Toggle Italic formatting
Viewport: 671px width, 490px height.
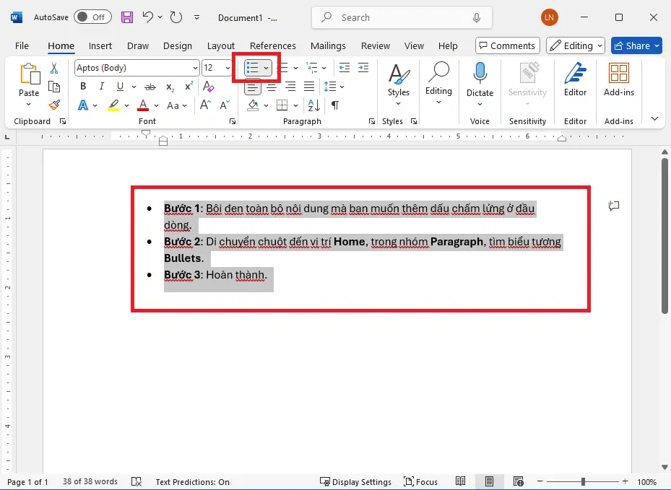102,87
